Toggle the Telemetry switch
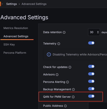This screenshot has height=109, width=107. (91, 43)
